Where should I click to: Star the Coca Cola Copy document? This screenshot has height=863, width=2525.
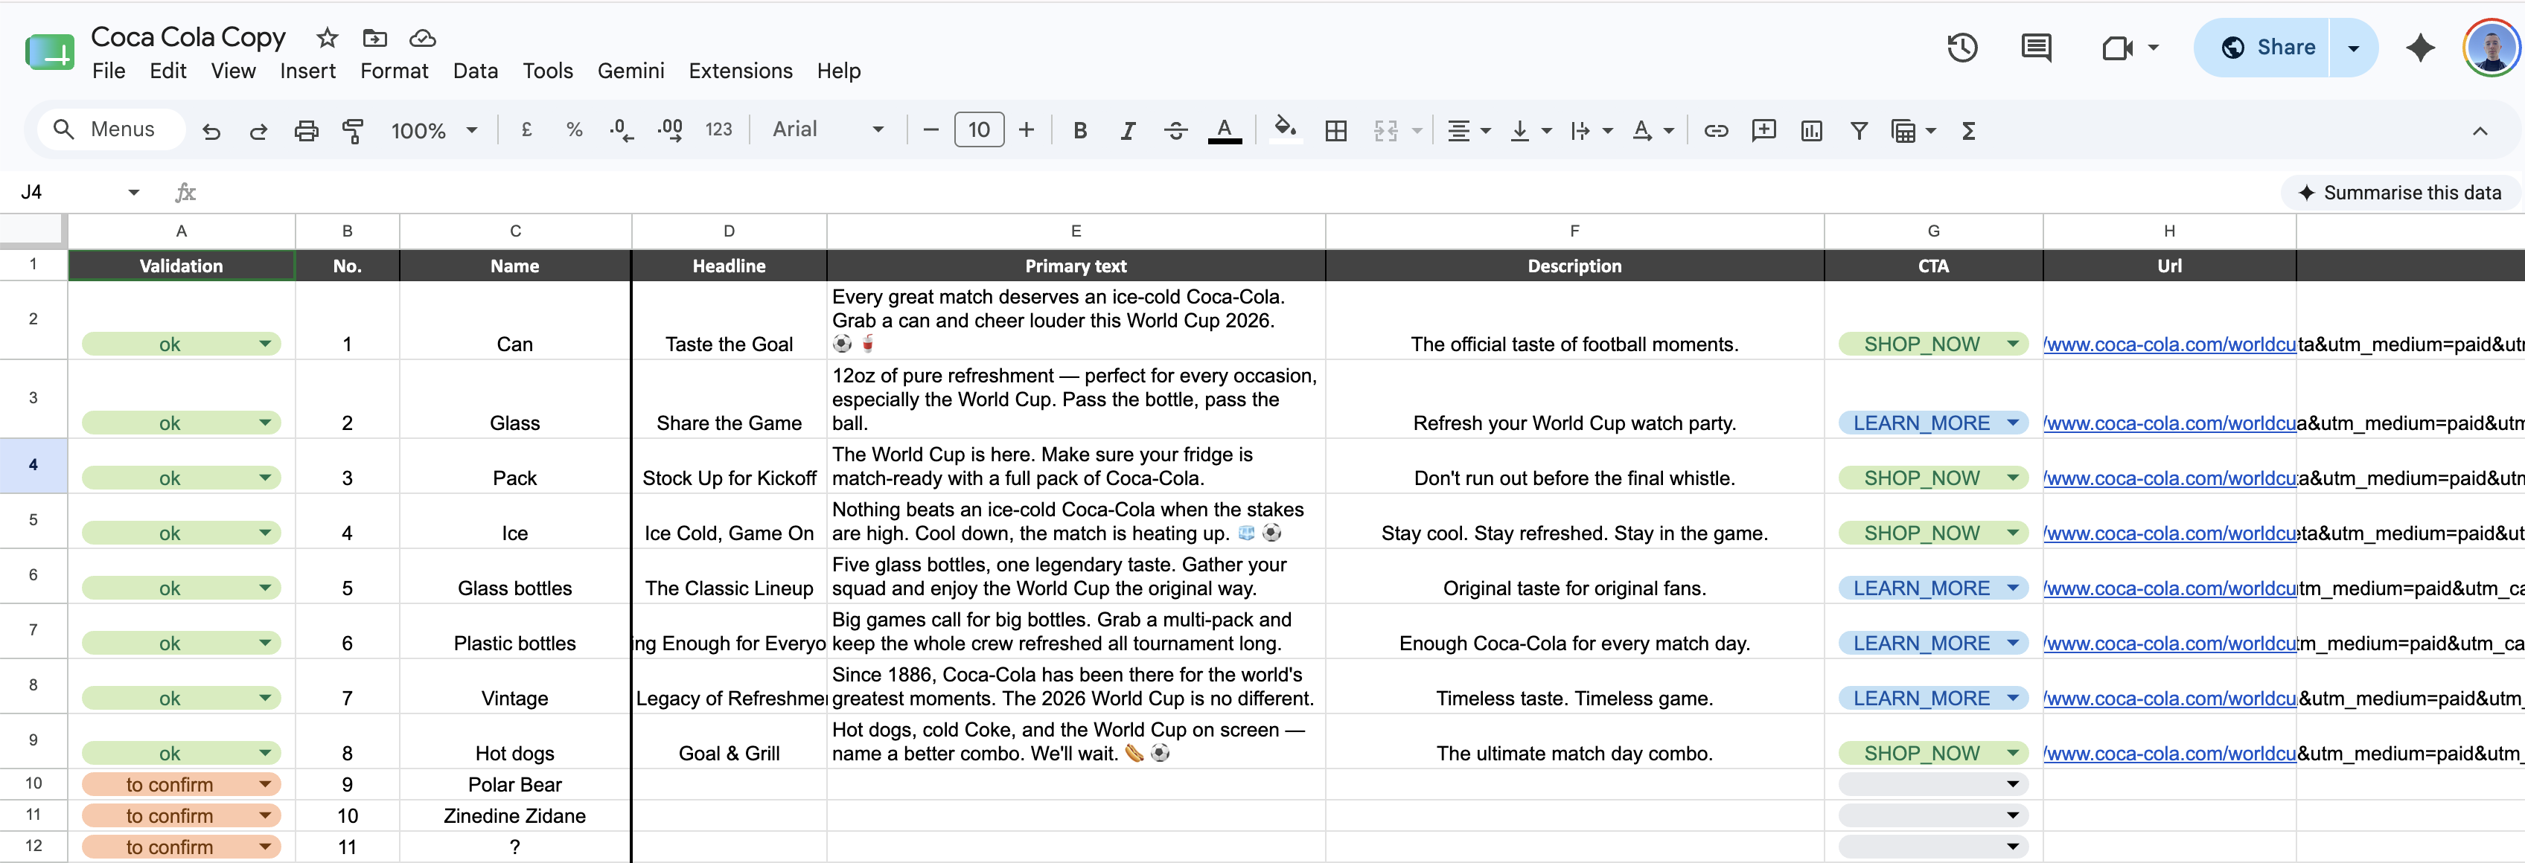(326, 38)
